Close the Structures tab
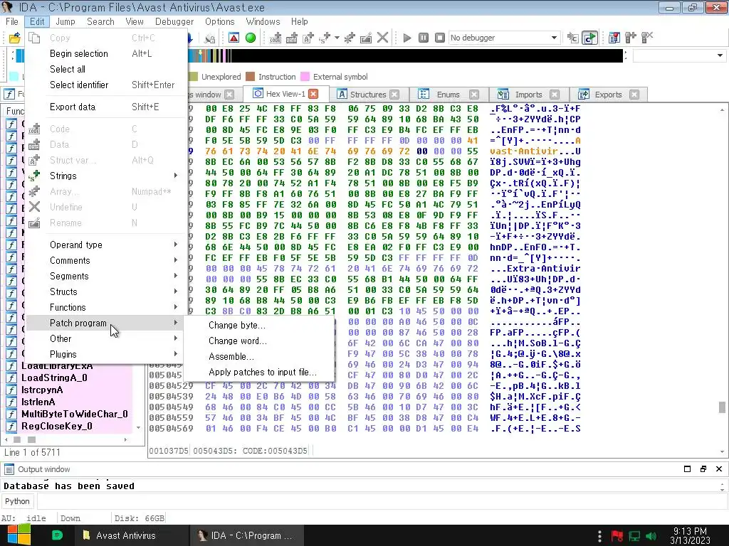 (x=394, y=95)
